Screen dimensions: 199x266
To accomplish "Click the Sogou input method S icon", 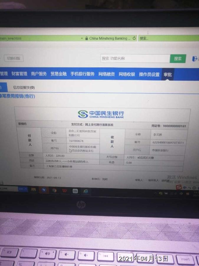I will pyautogui.click(x=179, y=187).
